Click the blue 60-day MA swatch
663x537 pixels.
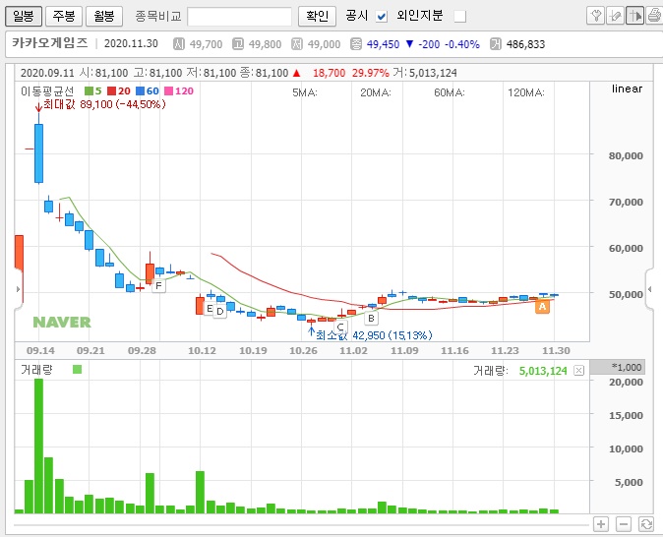coord(140,90)
